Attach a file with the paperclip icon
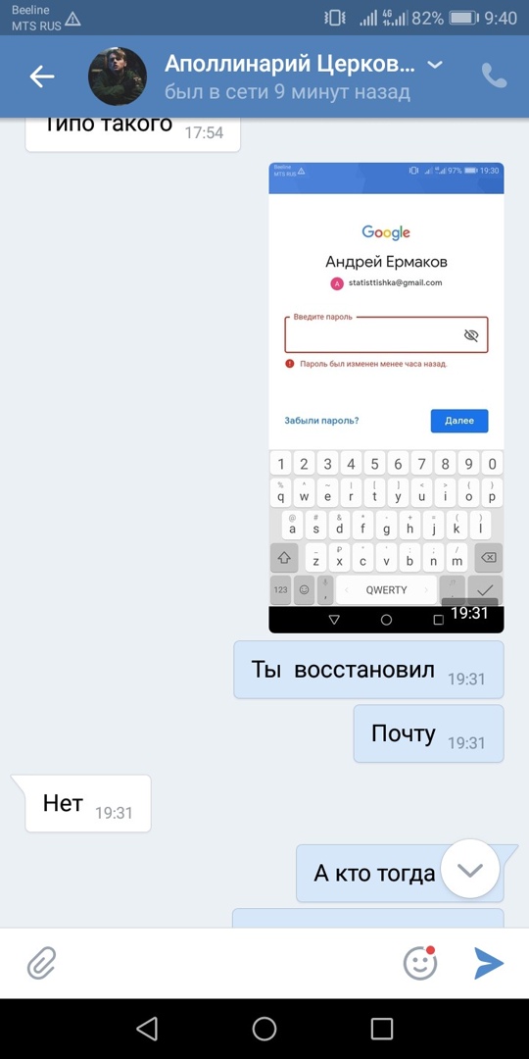This screenshot has width=529, height=1059. (42, 963)
